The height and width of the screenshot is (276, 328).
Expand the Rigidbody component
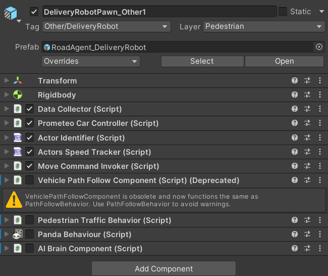click(7, 95)
